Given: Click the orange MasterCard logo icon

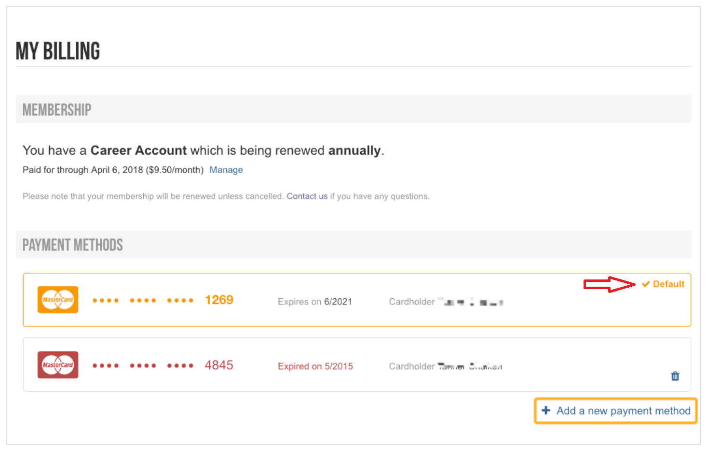Looking at the screenshot, I should pyautogui.click(x=58, y=300).
